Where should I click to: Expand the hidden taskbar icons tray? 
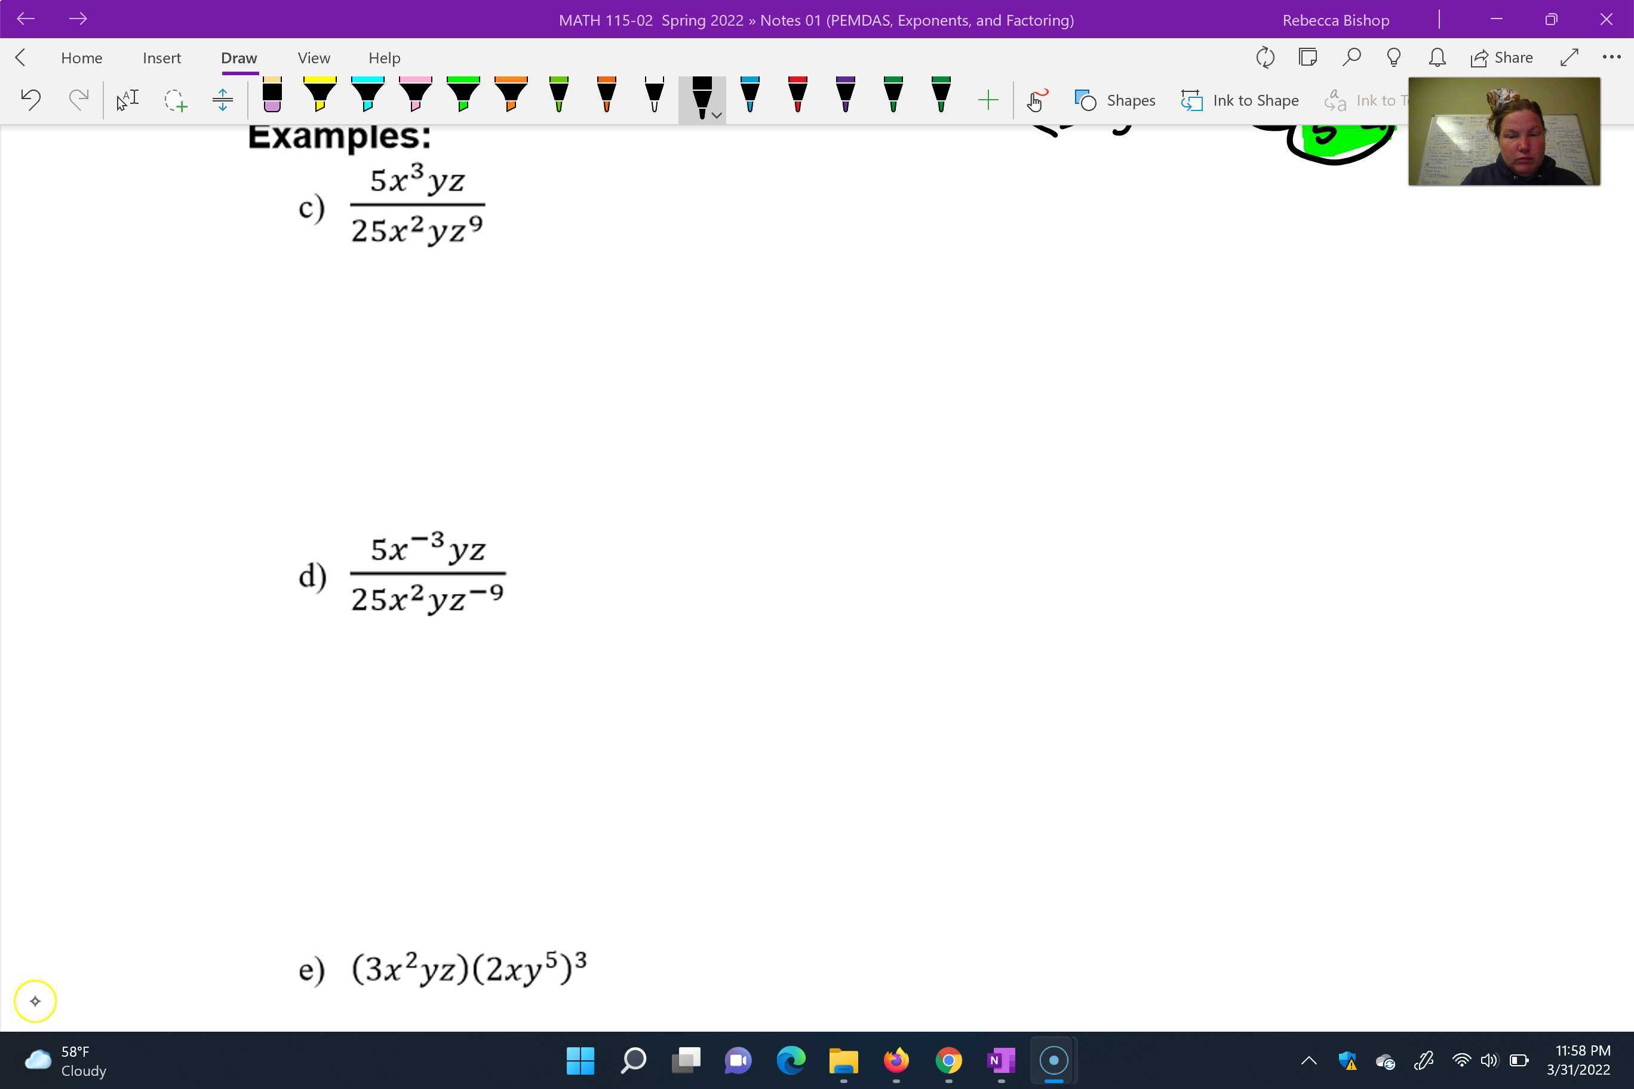(1309, 1060)
